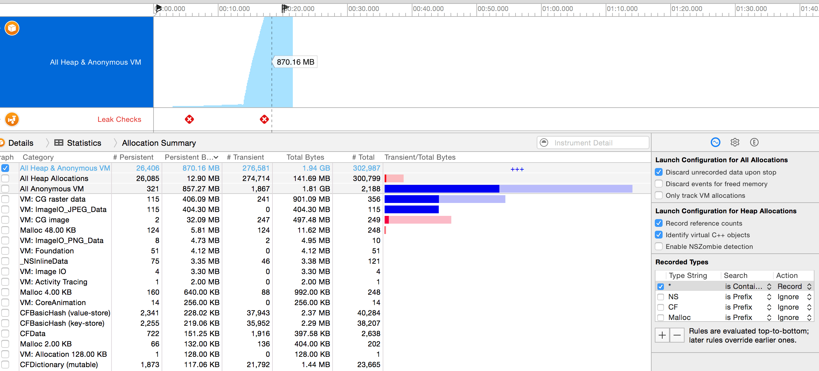Click the Leaks instrument icon
Image resolution: width=819 pixels, height=371 pixels.
coord(12,120)
